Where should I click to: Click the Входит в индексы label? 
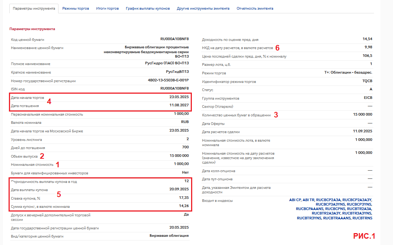click(217, 201)
